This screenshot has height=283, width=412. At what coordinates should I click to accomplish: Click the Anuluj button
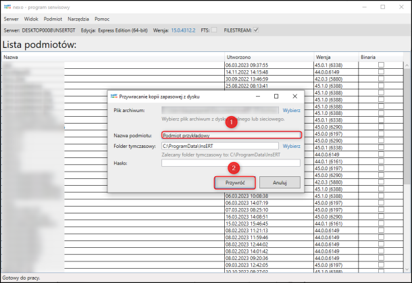click(x=280, y=182)
